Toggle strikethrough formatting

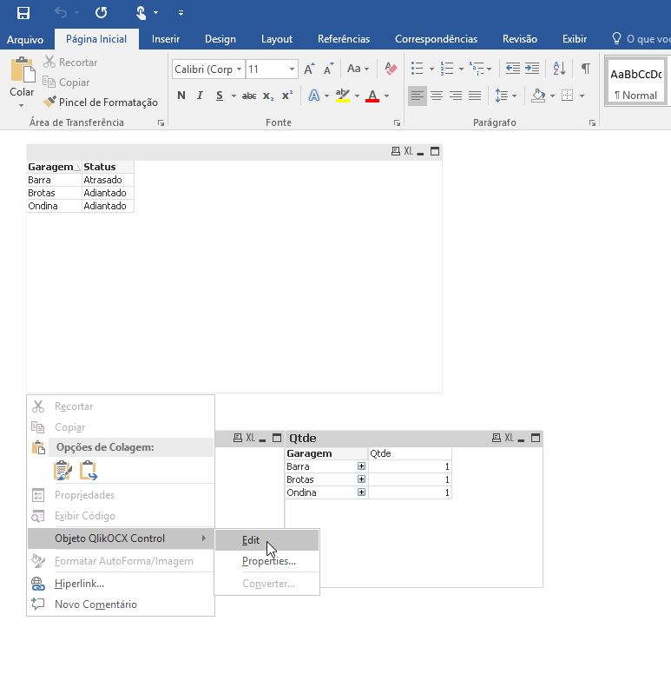(x=249, y=96)
